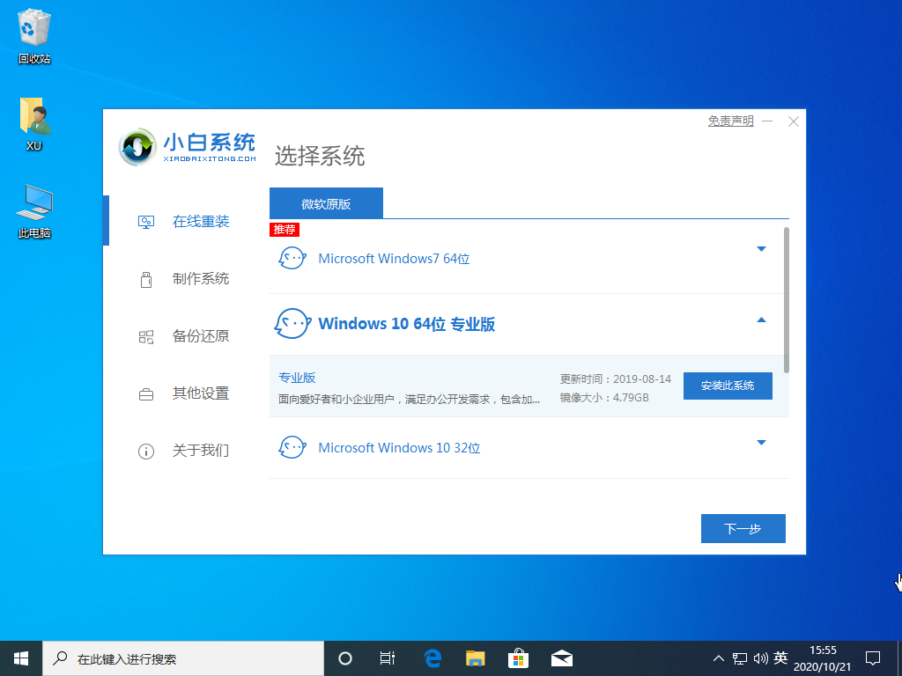Viewport: 902px width, 676px height.
Task: Select the 微软原版 tab
Action: tap(326, 203)
